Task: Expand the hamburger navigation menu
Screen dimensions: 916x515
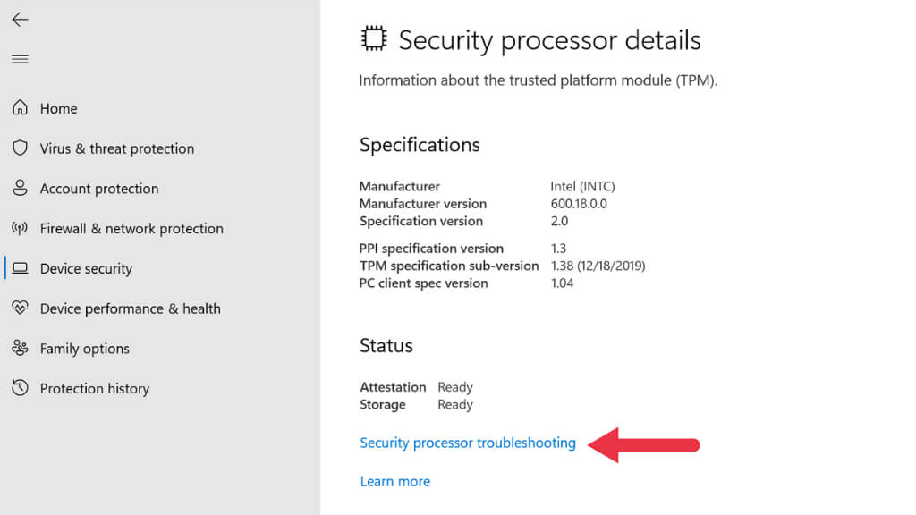Action: [20, 59]
